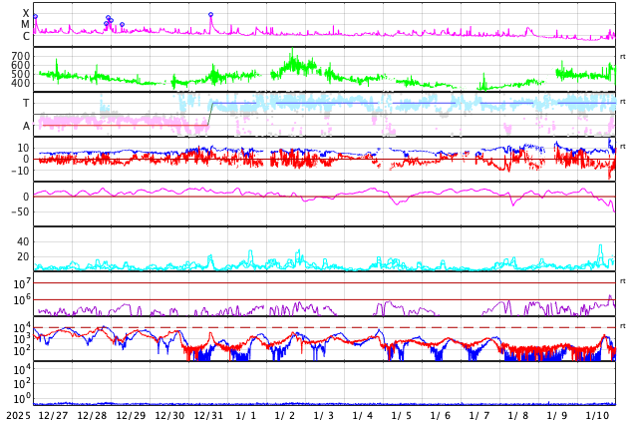This screenshot has height=423, width=632.
Task: Click the flare marker on 12/31
Action: [210, 15]
